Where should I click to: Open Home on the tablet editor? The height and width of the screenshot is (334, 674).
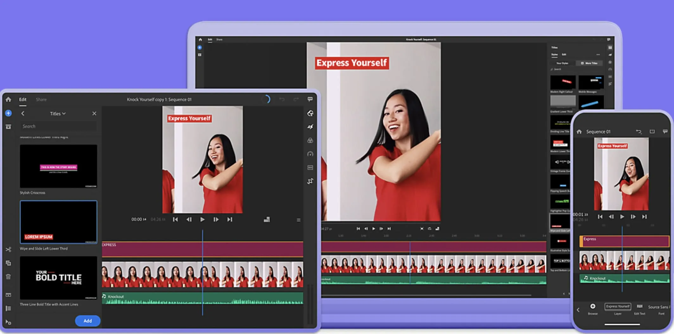9,99
